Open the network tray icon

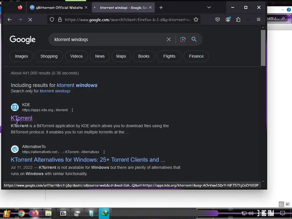244,213
